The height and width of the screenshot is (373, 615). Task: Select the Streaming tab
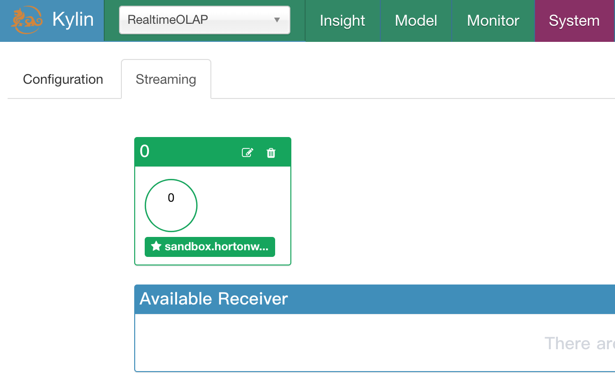coord(166,79)
